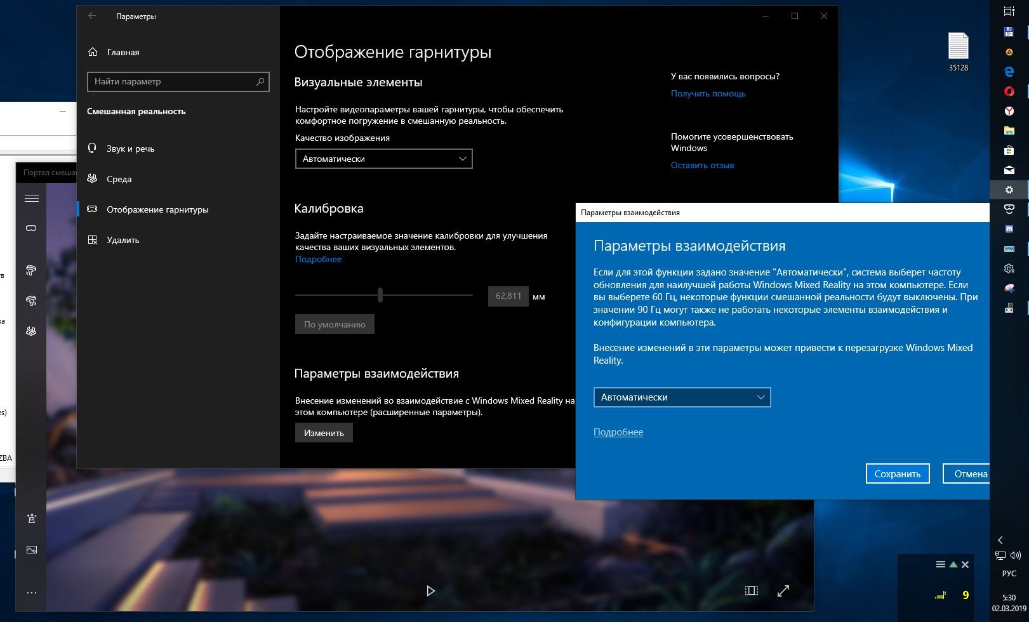Viewport: 1029px width, 622px height.
Task: Open Discord from the taskbar
Action: (1009, 228)
